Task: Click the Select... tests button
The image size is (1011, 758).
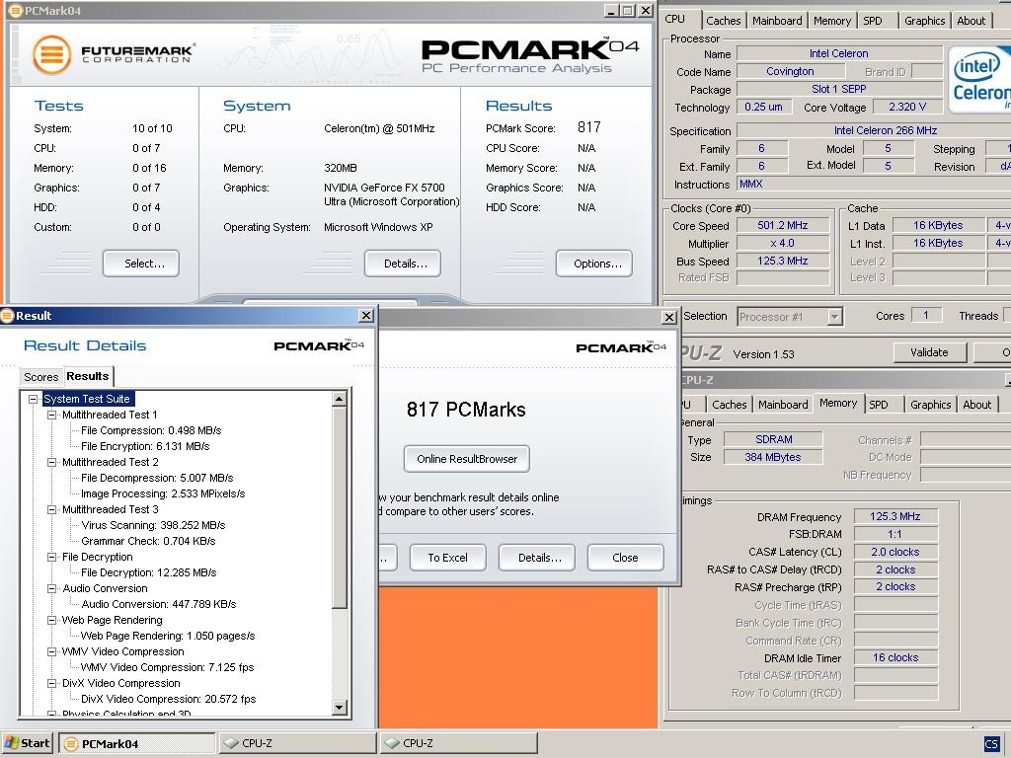Action: [x=141, y=264]
